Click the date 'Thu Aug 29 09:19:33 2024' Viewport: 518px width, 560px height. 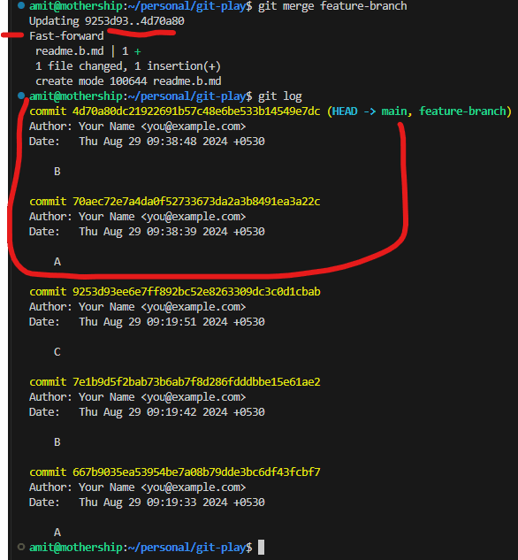(153, 502)
